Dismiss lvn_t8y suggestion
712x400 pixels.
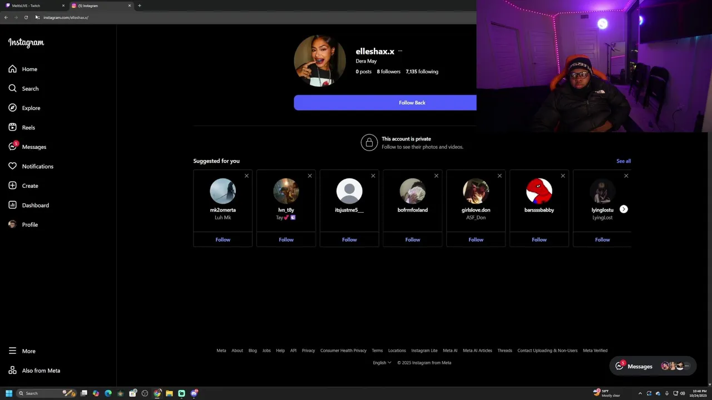click(x=310, y=176)
